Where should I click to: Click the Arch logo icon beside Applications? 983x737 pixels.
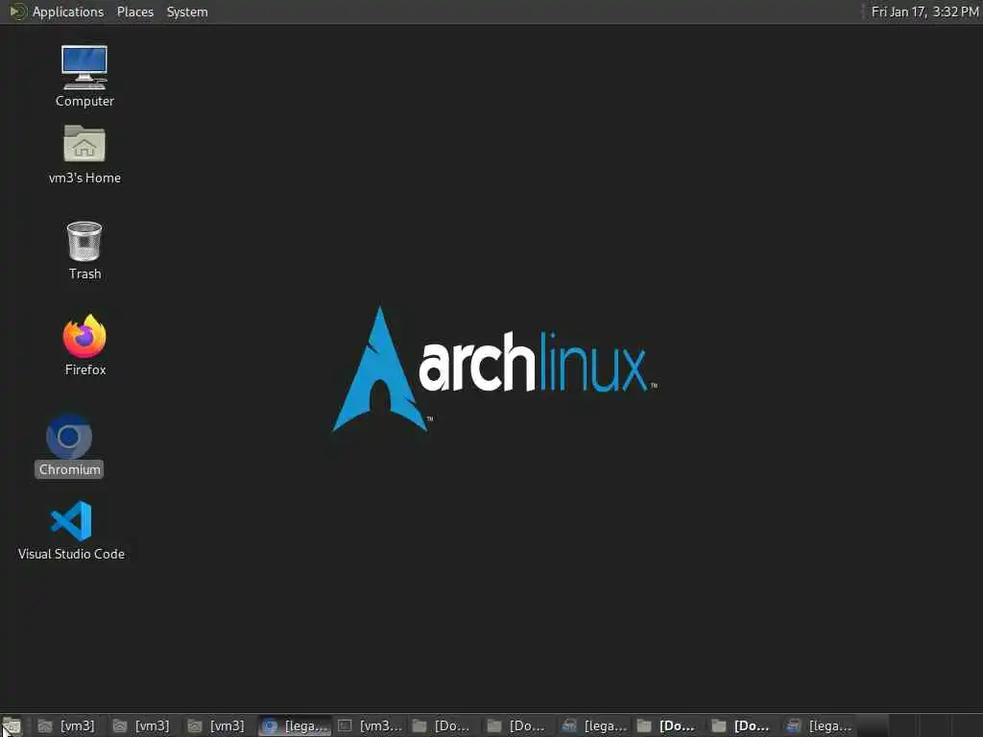(x=17, y=12)
